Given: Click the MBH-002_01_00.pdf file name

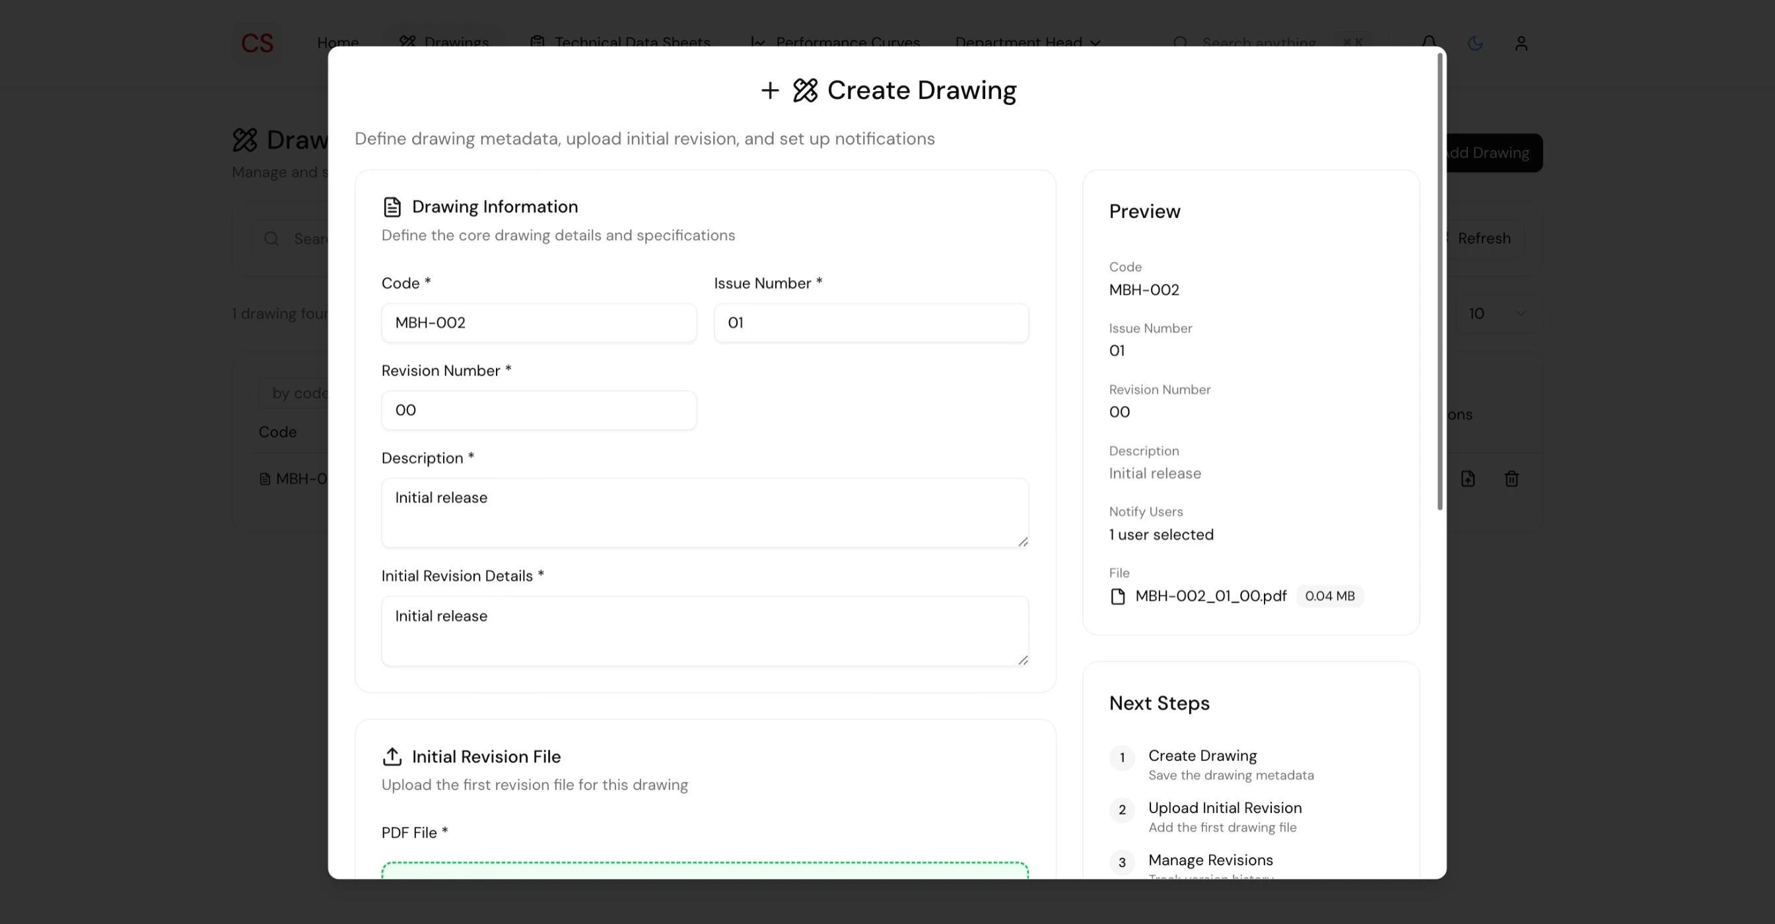Looking at the screenshot, I should [x=1210, y=596].
